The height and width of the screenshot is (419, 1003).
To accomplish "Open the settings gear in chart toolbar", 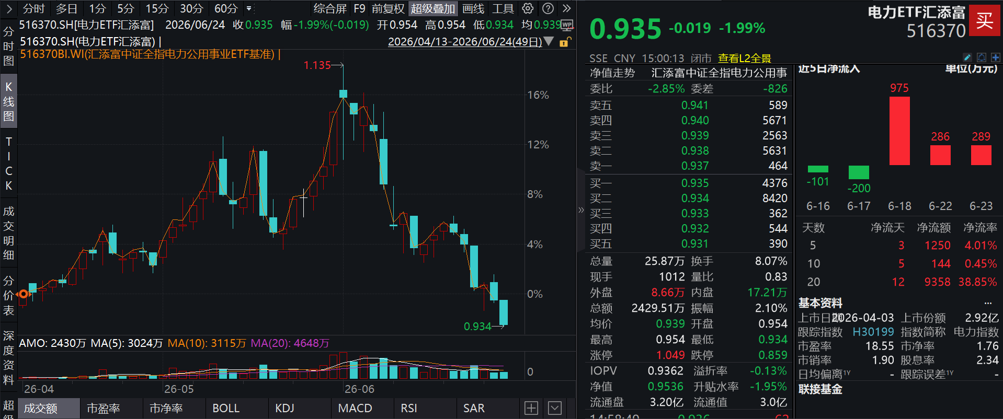I will 528,8.
